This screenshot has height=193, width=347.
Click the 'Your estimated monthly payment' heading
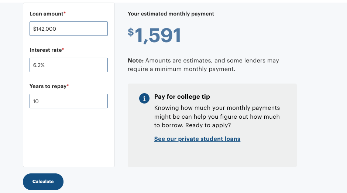point(171,14)
